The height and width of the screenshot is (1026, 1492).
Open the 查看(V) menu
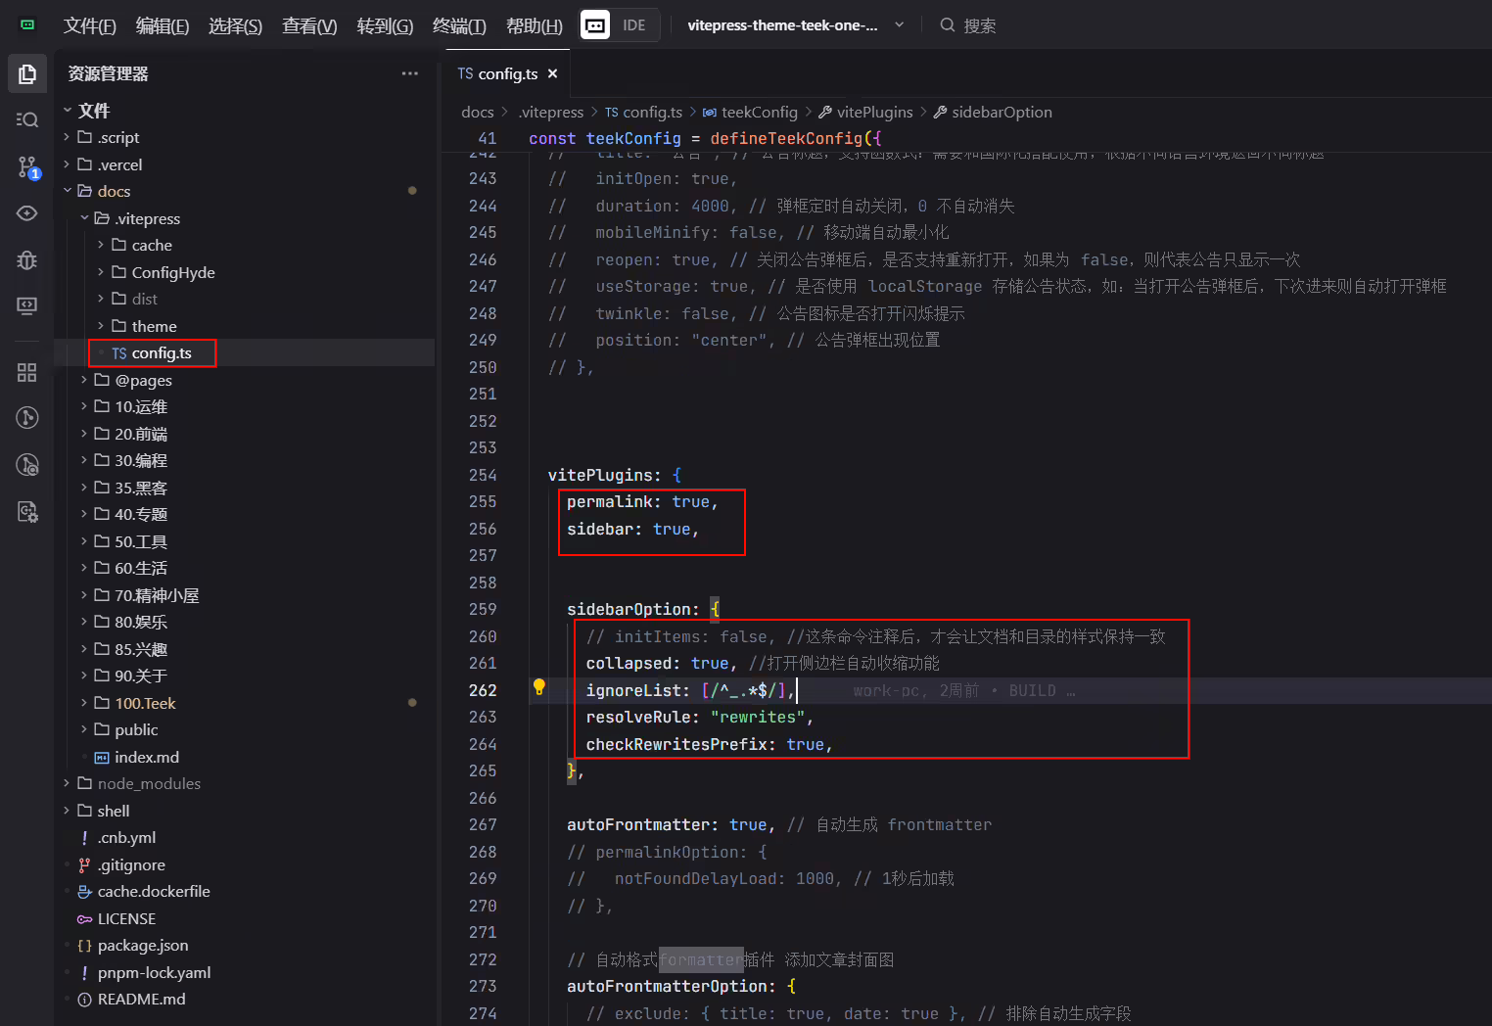(x=309, y=25)
